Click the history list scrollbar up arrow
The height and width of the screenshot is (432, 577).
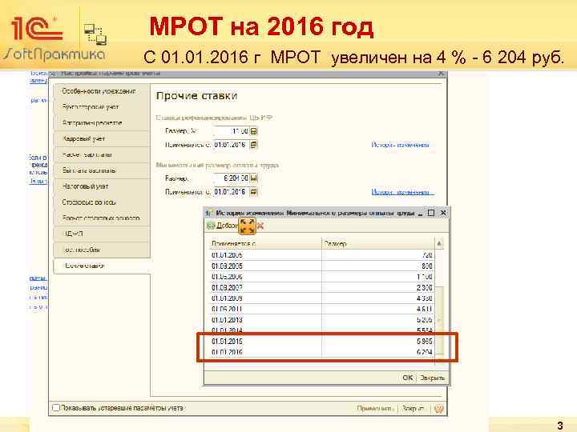(x=439, y=243)
